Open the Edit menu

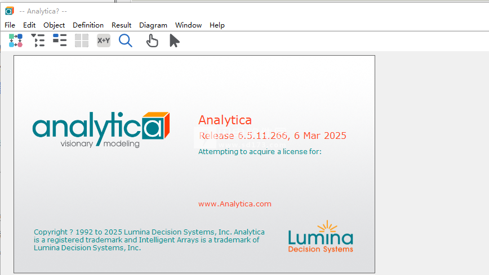(29, 25)
